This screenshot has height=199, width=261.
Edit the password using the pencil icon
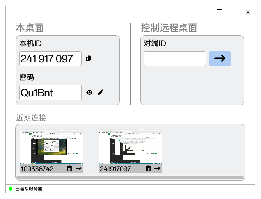(x=101, y=92)
